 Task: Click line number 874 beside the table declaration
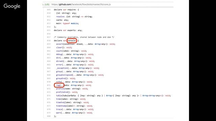49,95
